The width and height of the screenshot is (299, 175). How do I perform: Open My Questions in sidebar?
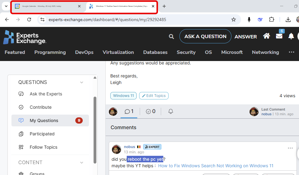50,120
